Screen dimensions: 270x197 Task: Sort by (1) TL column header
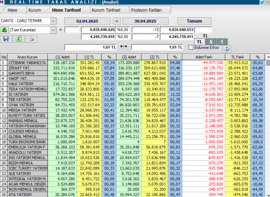(89, 57)
